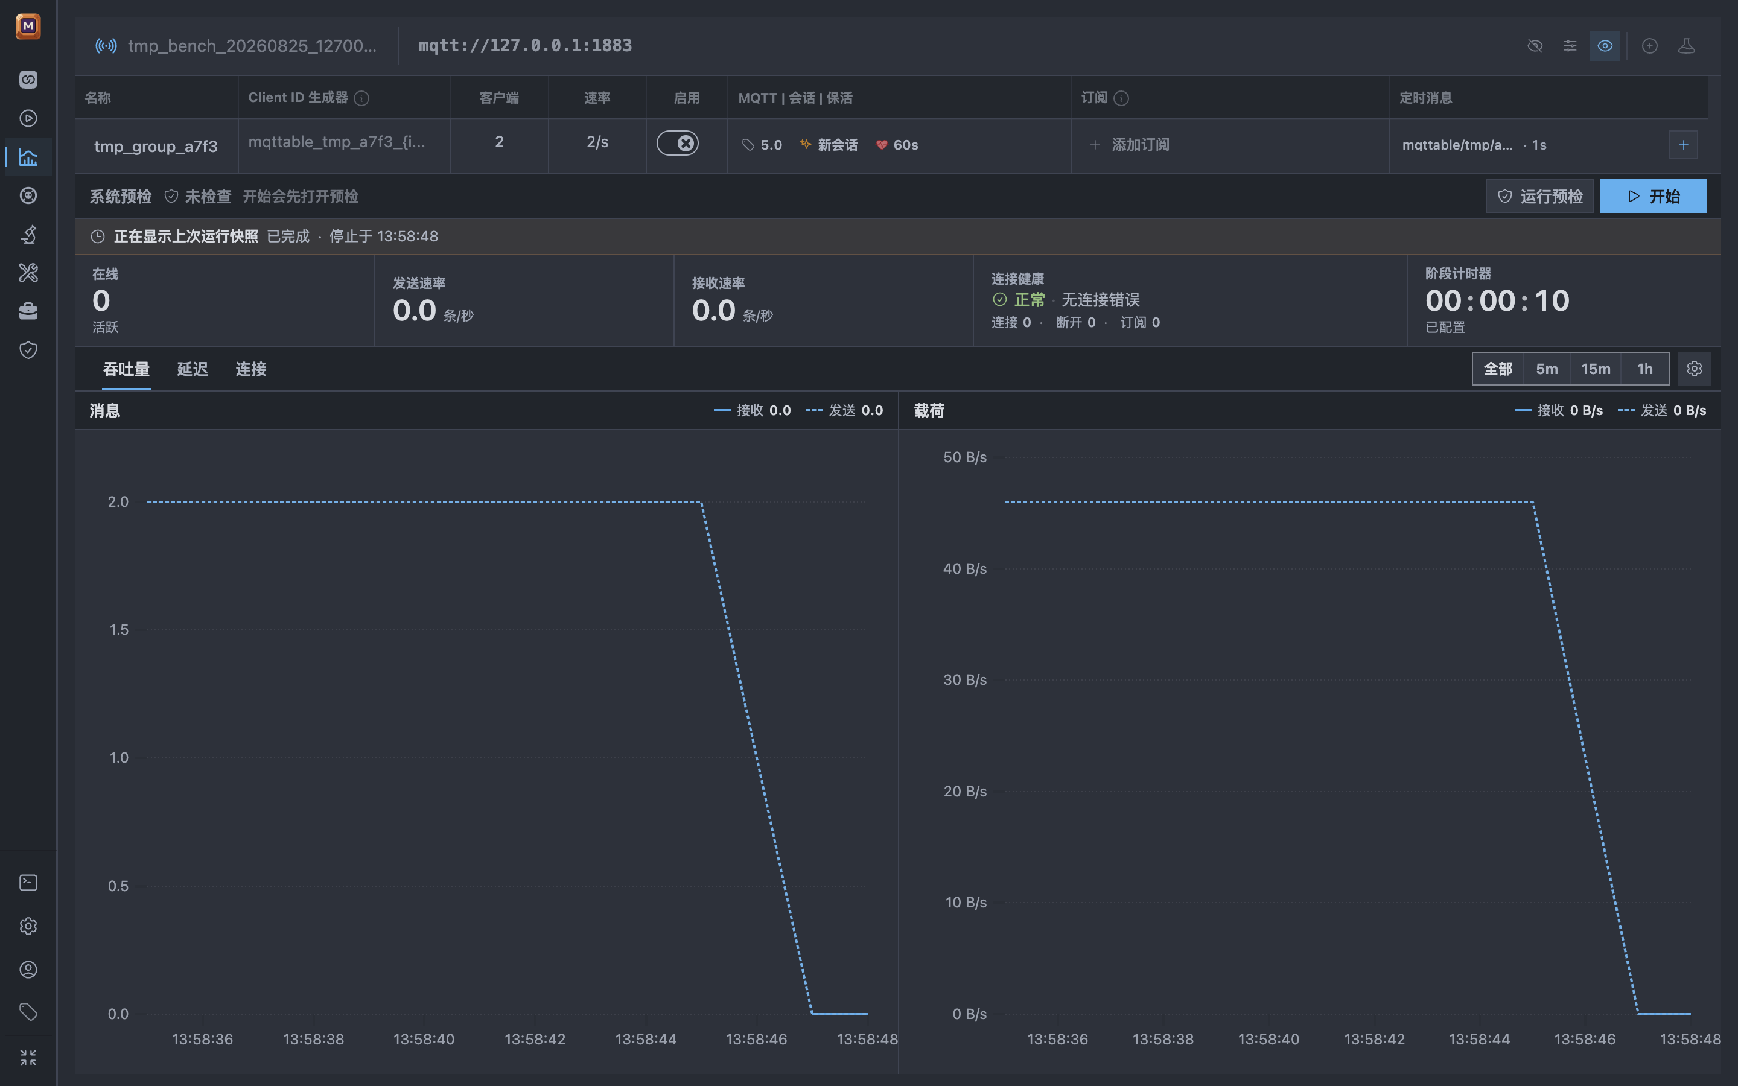Image resolution: width=1738 pixels, height=1086 pixels.
Task: Toggle 接收 legend in 消息 chart
Action: (x=752, y=411)
